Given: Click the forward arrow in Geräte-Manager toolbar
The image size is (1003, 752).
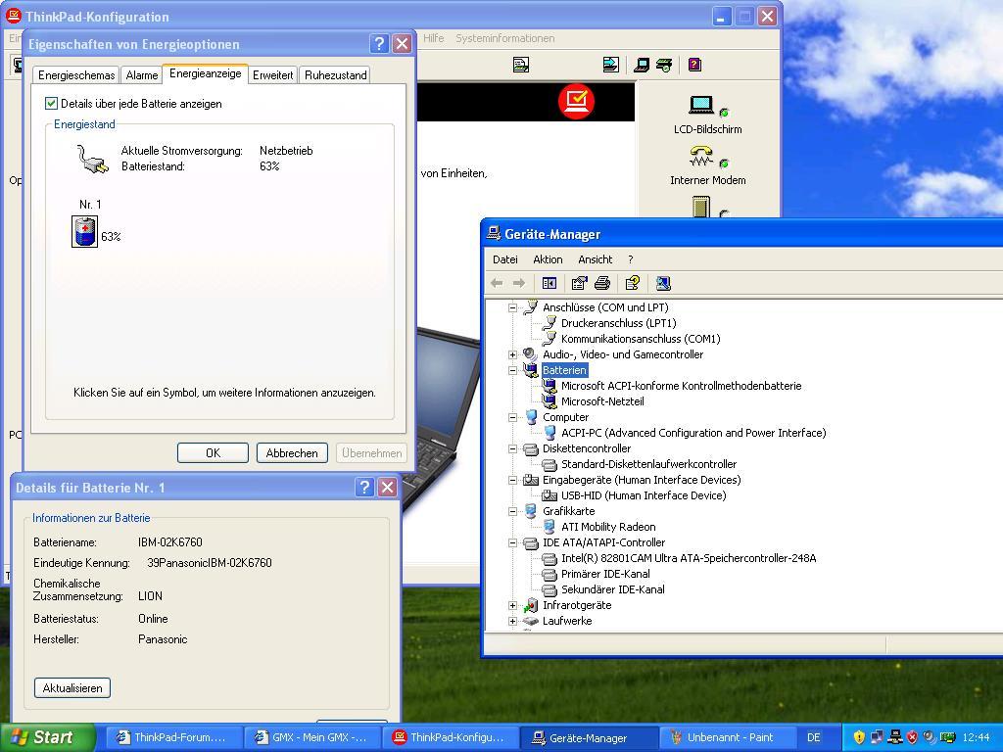Looking at the screenshot, I should coord(519,283).
